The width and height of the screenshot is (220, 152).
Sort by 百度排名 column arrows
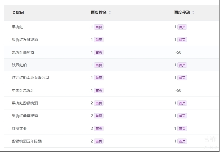tap(110, 12)
